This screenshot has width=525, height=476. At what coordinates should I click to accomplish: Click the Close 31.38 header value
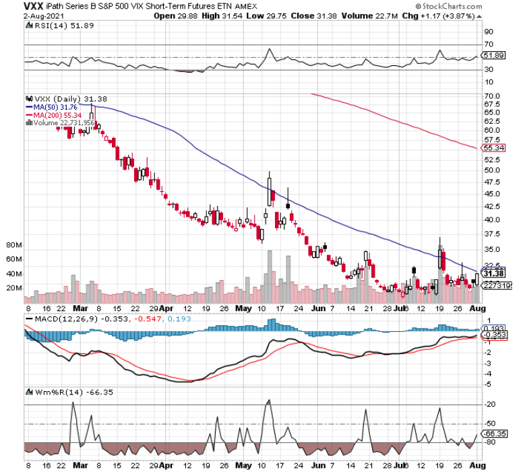[x=313, y=16]
